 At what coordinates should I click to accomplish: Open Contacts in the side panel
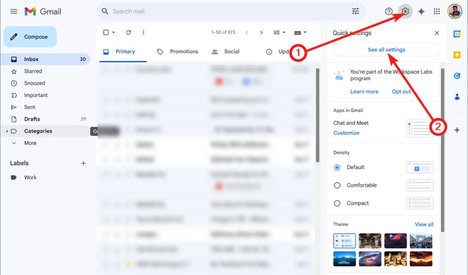457,96
